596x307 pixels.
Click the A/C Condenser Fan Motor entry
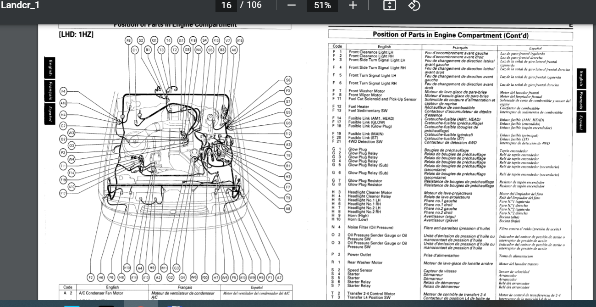point(101,293)
